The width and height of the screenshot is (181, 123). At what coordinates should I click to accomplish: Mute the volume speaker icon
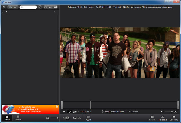coord(162,111)
